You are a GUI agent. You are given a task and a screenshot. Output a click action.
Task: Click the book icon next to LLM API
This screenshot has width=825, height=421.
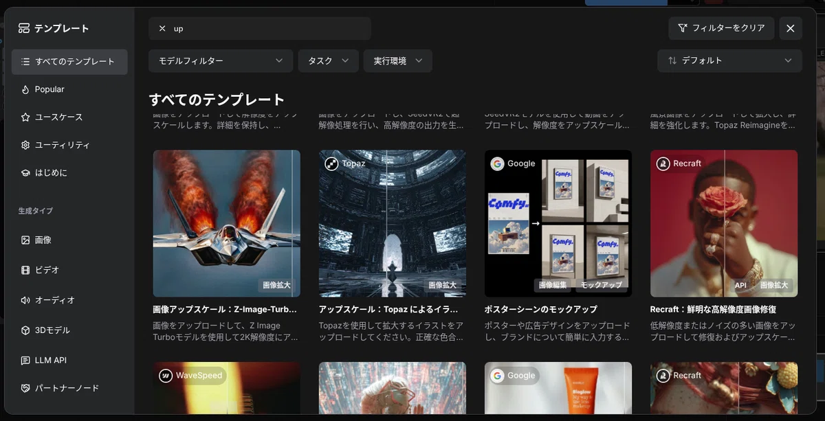25,360
